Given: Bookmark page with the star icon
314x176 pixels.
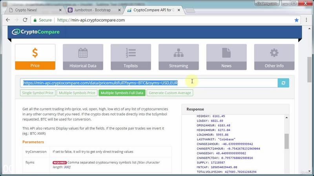Looking at the screenshot, I should click(297, 20).
